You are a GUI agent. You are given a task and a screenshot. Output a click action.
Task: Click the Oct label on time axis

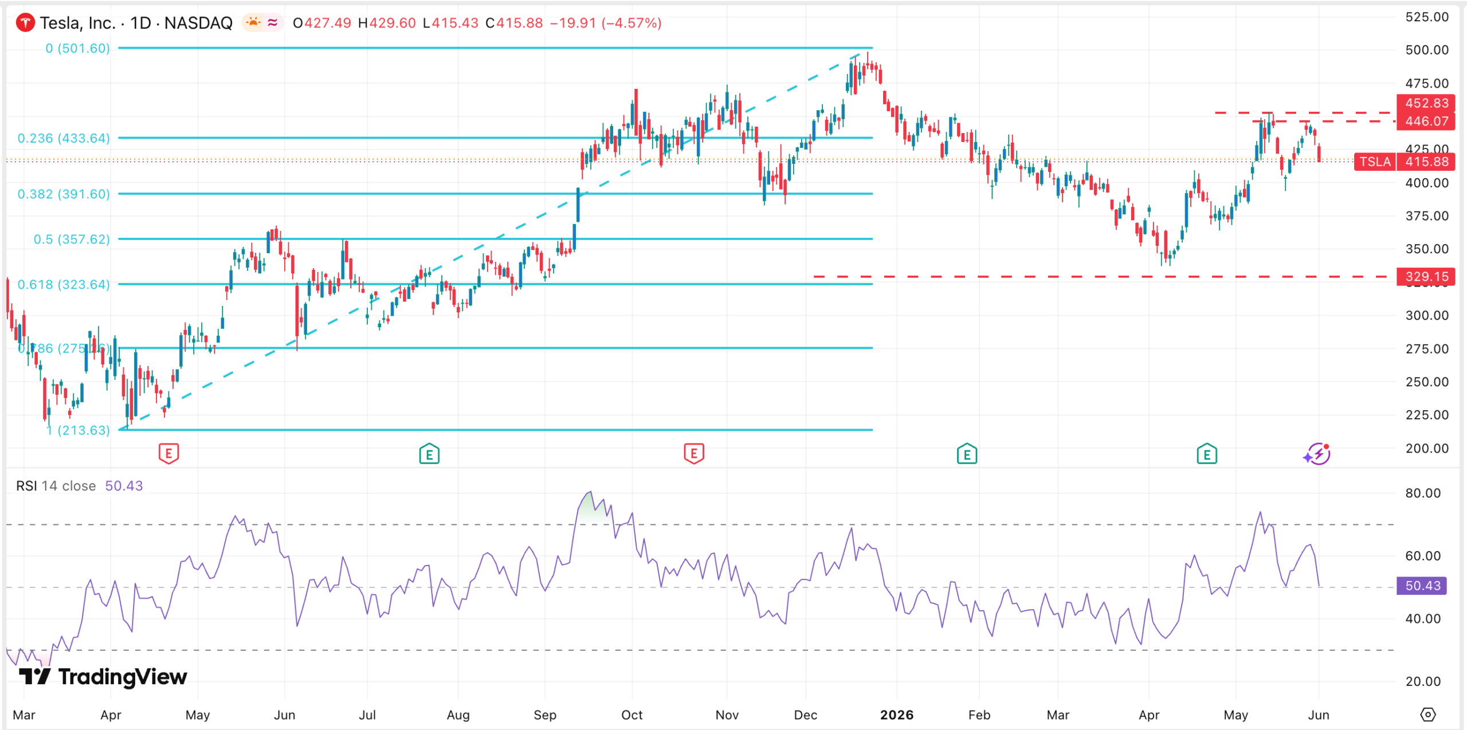click(631, 715)
